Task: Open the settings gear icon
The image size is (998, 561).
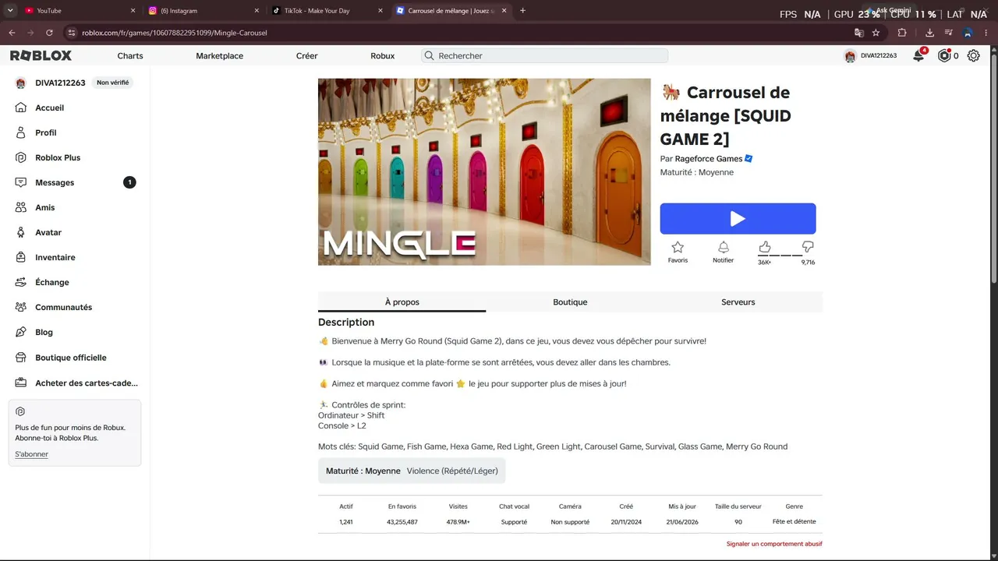Action: coord(973,55)
